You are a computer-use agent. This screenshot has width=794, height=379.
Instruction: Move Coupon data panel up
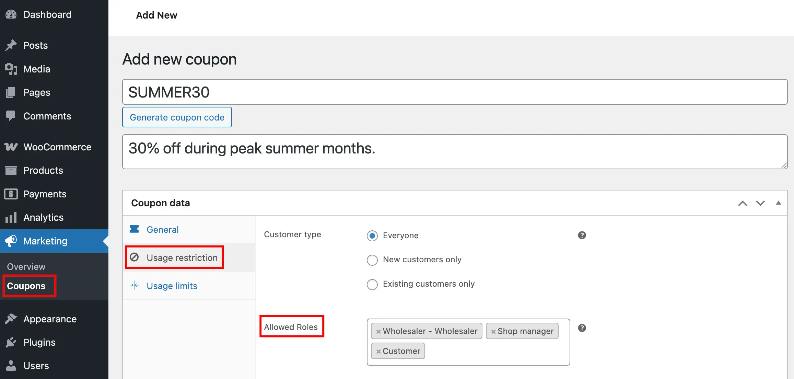point(743,203)
